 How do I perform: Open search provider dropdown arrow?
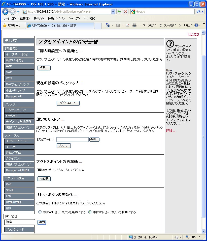tap(203, 12)
